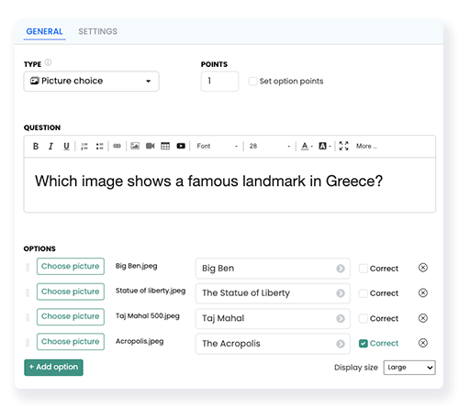Click the Acropolis.jpeg file name

[140, 341]
